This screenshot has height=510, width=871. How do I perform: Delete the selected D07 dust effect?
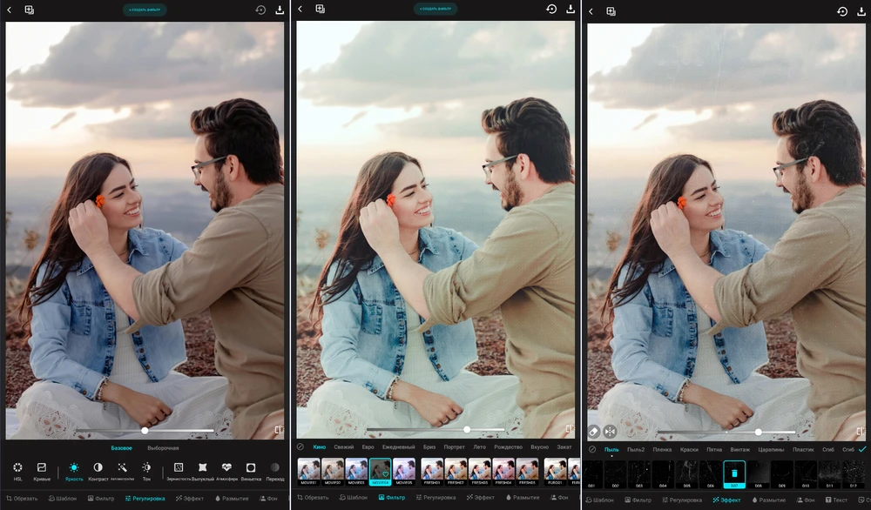coord(734,473)
